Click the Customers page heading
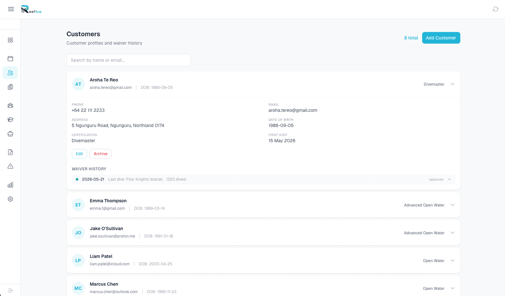The height and width of the screenshot is (296, 505). click(x=83, y=34)
